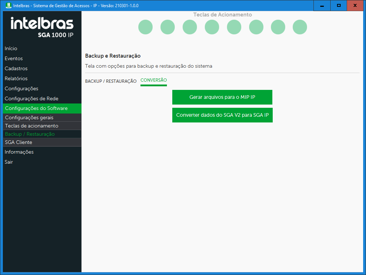366x275 pixels.
Task: Select the Conversão tab
Action: click(x=154, y=80)
